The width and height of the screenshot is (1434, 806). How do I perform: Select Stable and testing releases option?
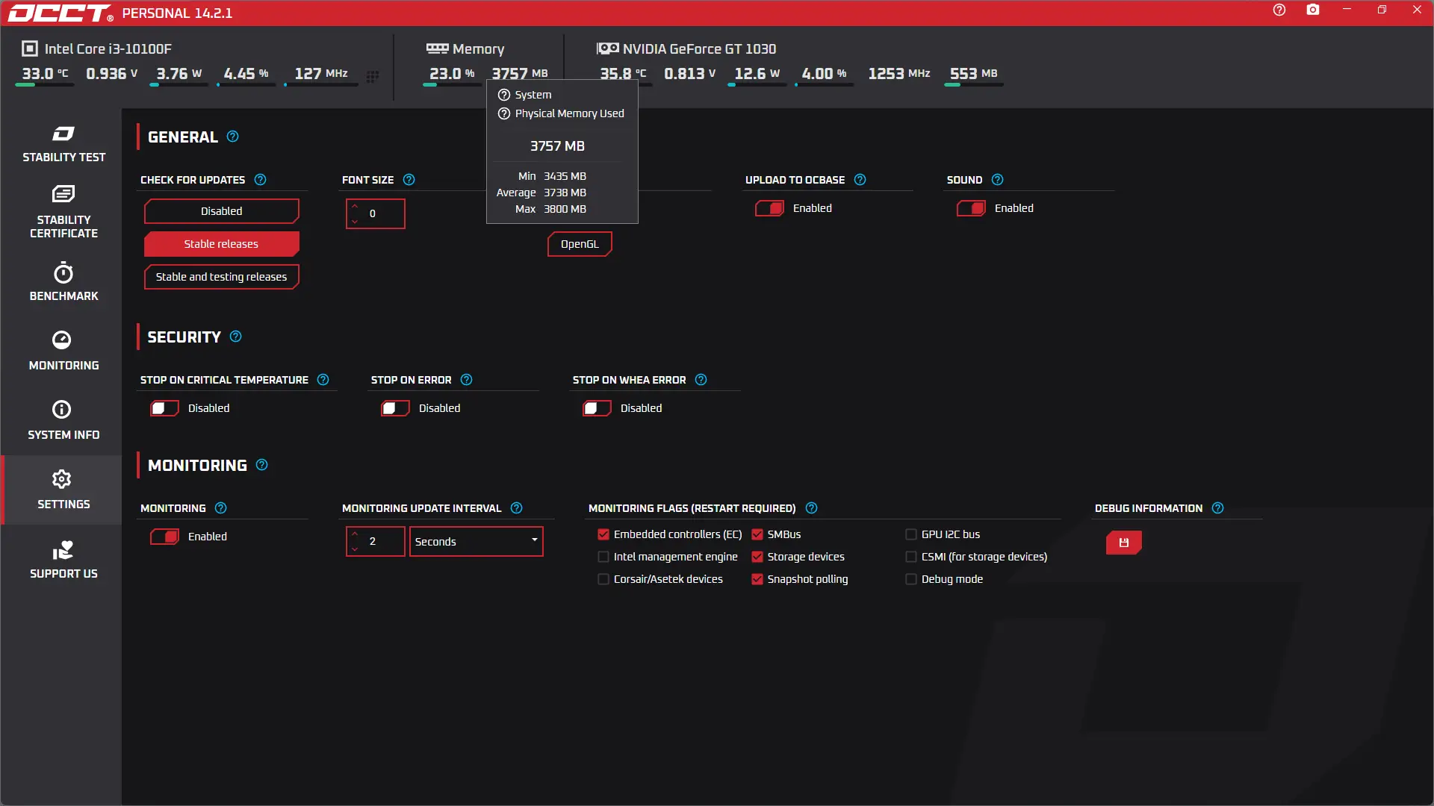[x=221, y=277]
